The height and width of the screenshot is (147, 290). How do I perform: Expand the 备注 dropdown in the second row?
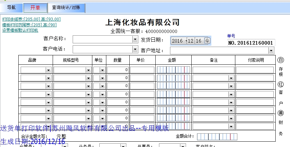point(231,78)
